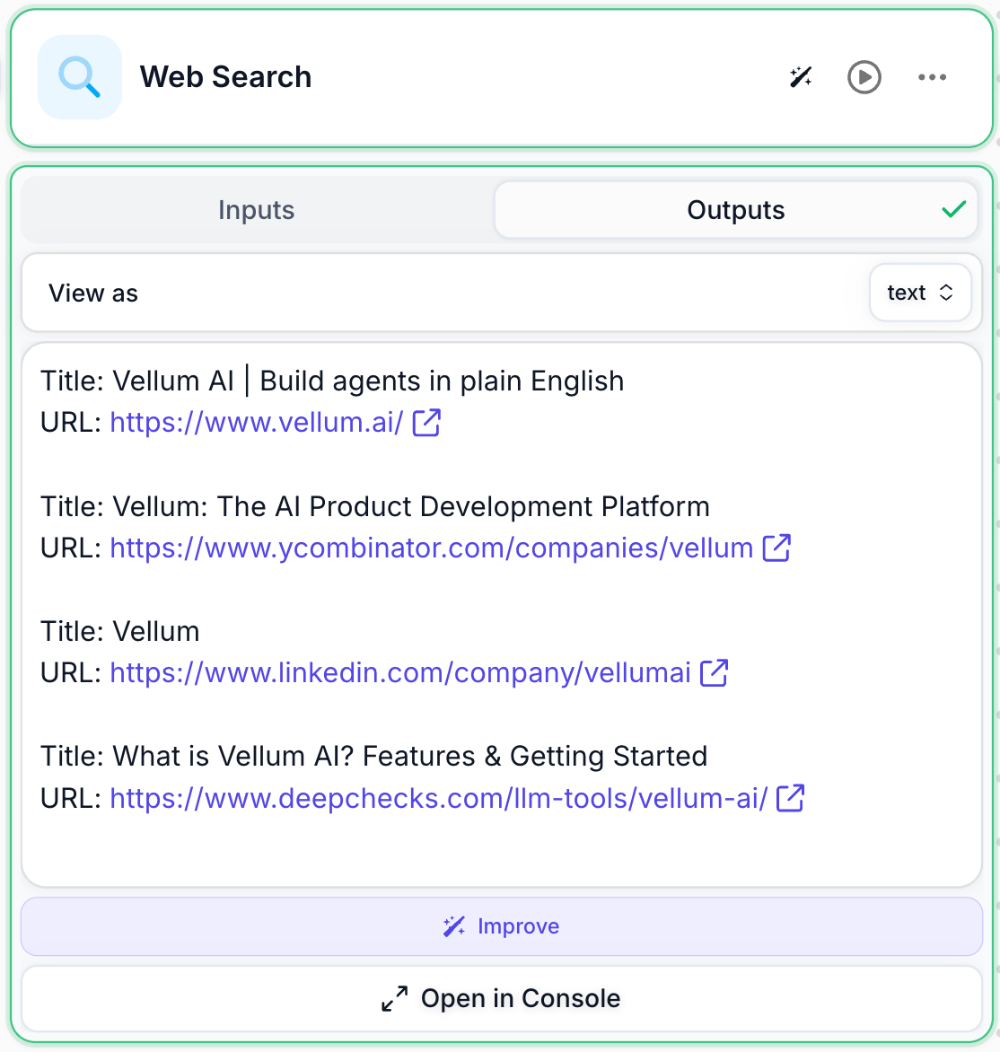The image size is (1000, 1052).
Task: Open the LinkedIn URL external link icon
Action: (x=715, y=672)
